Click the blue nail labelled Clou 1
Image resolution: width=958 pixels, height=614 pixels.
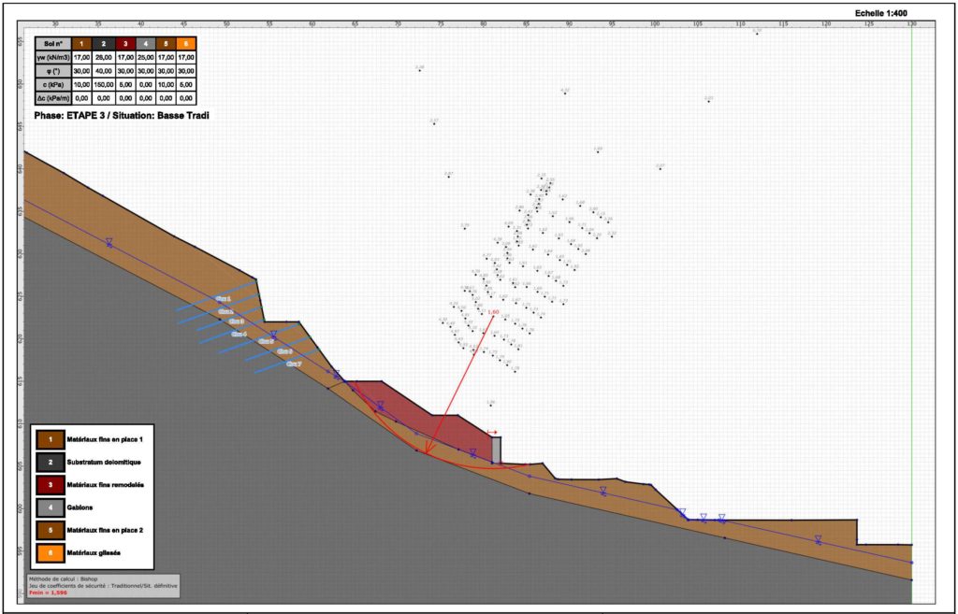pos(223,298)
